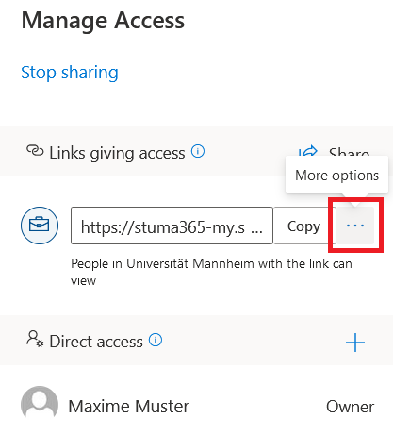393x435 pixels.
Task: Add direct access with plus icon
Action: coord(355,343)
